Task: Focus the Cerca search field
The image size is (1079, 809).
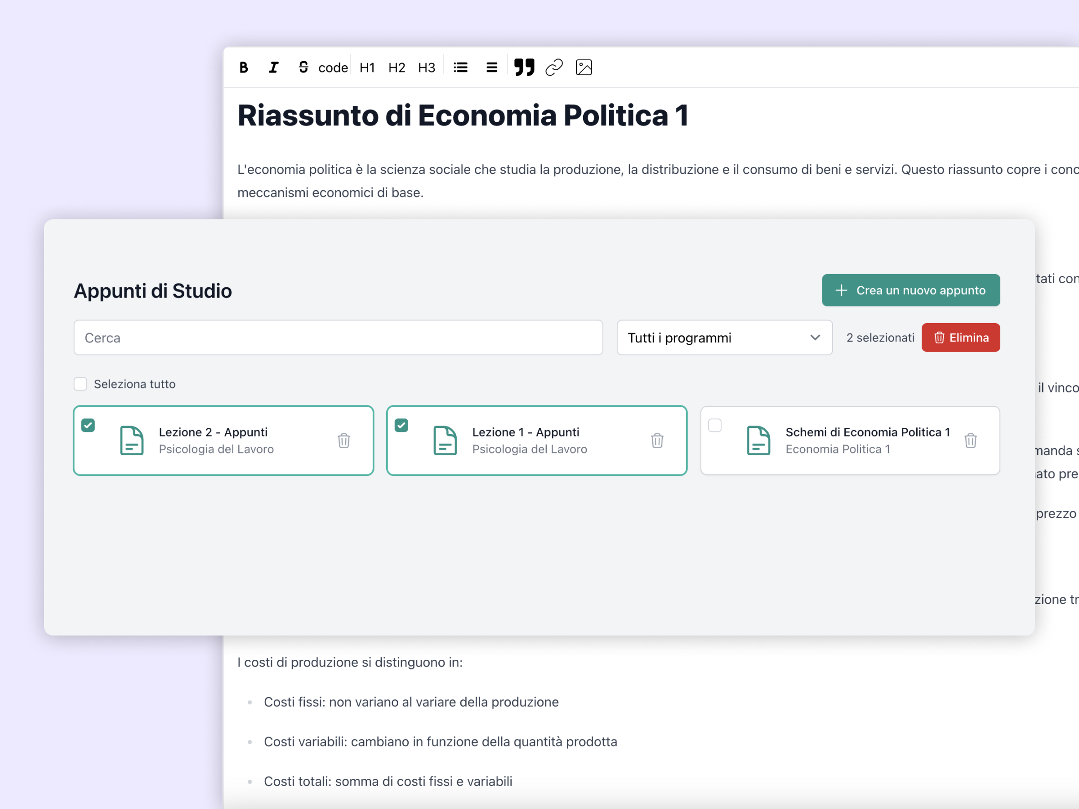Action: coord(338,338)
